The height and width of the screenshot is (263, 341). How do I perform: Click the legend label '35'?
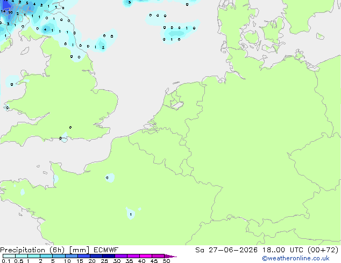click(x=129, y=261)
